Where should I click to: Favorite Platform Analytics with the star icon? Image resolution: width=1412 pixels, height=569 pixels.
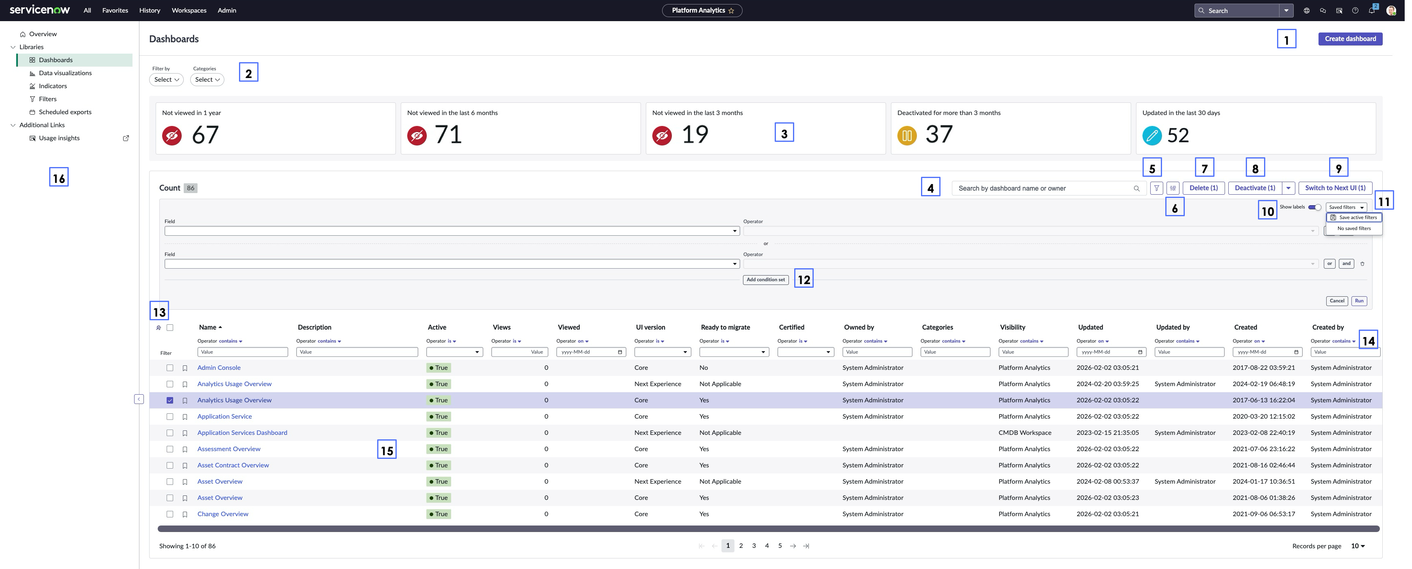tap(731, 11)
